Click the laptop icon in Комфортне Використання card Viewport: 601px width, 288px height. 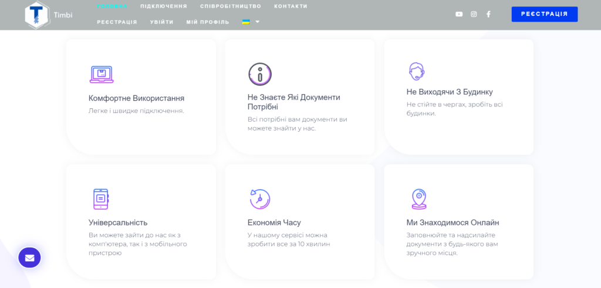point(102,74)
